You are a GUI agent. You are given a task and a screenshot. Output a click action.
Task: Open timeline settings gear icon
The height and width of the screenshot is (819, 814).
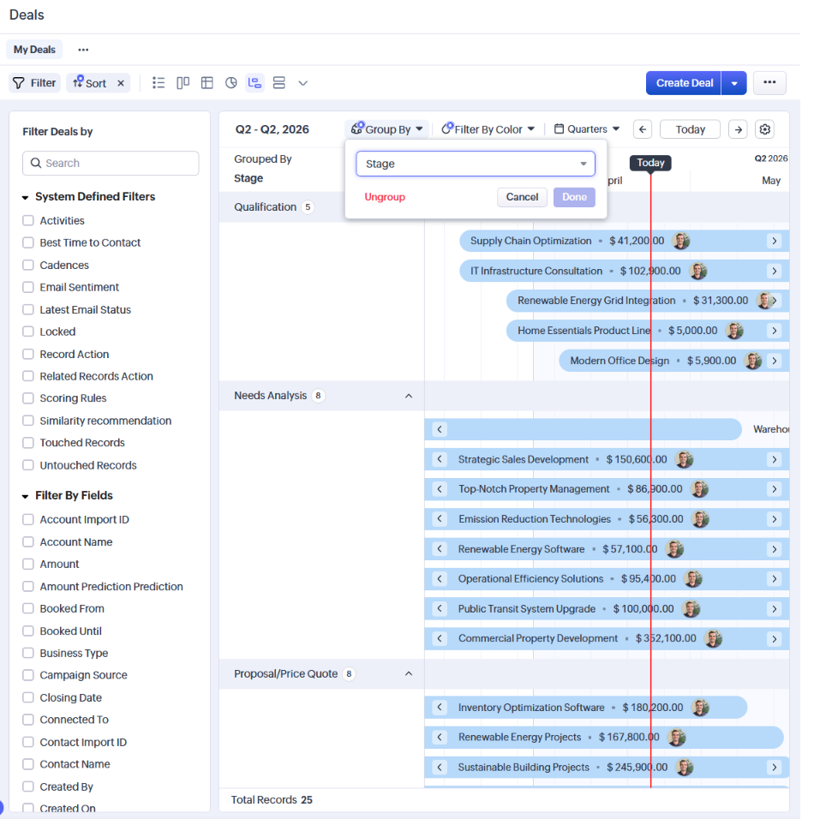point(765,129)
